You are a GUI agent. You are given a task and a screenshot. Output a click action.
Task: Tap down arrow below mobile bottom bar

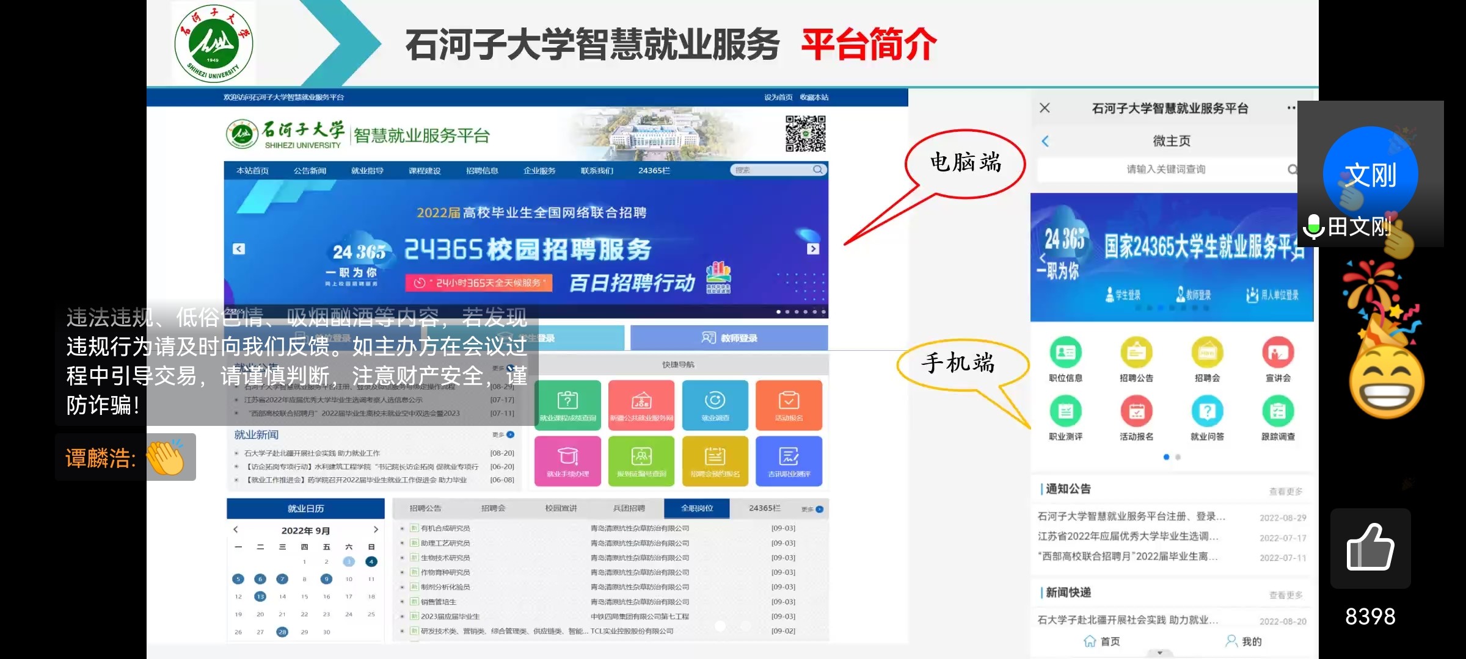1160,653
